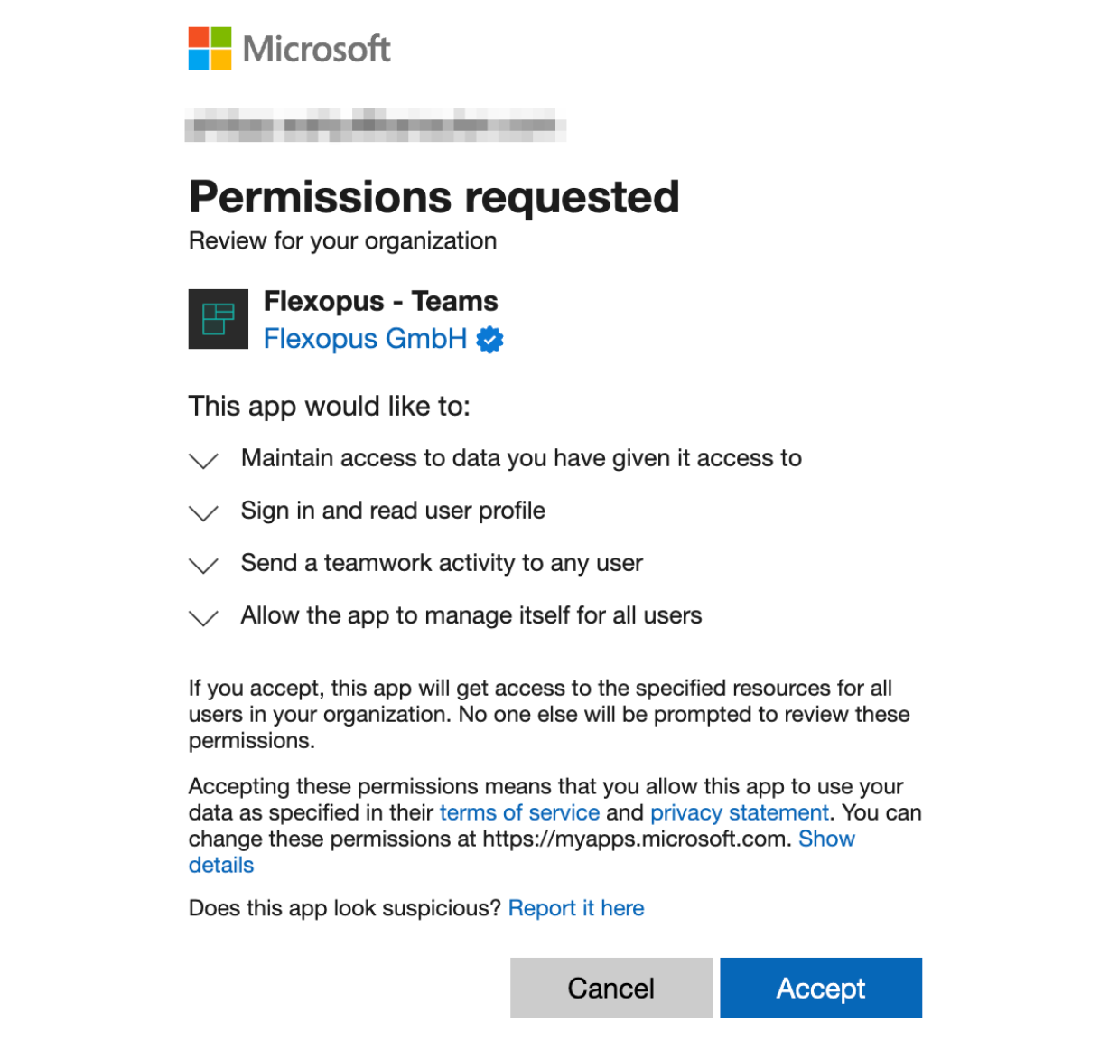This screenshot has width=1109, height=1041.
Task: Click the Allow the app to manage itself text
Action: [471, 615]
